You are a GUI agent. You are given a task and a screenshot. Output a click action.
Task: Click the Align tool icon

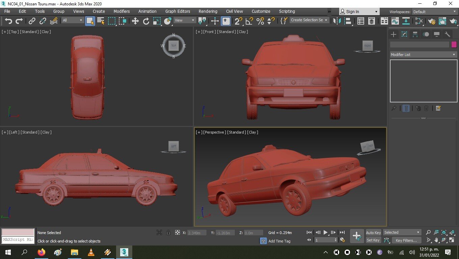348,21
